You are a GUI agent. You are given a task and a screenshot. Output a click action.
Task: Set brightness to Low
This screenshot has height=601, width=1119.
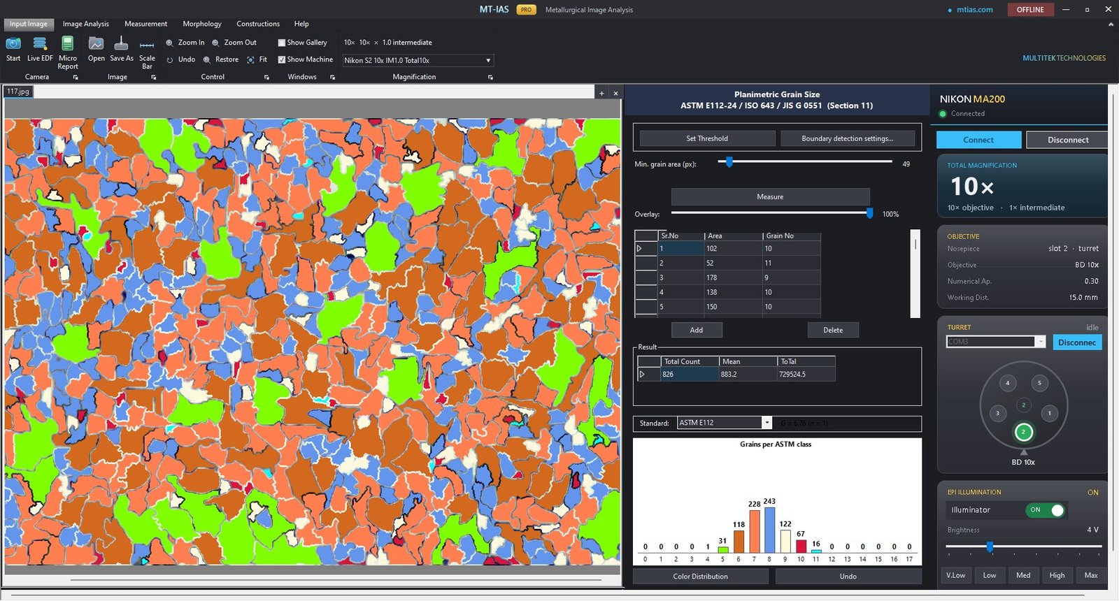[990, 575]
